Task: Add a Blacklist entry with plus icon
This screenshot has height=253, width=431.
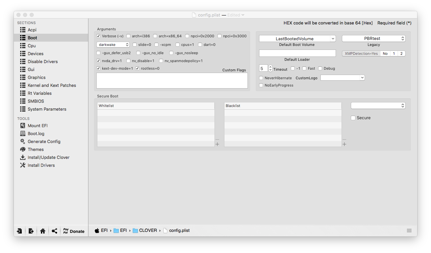Action: pos(345,144)
